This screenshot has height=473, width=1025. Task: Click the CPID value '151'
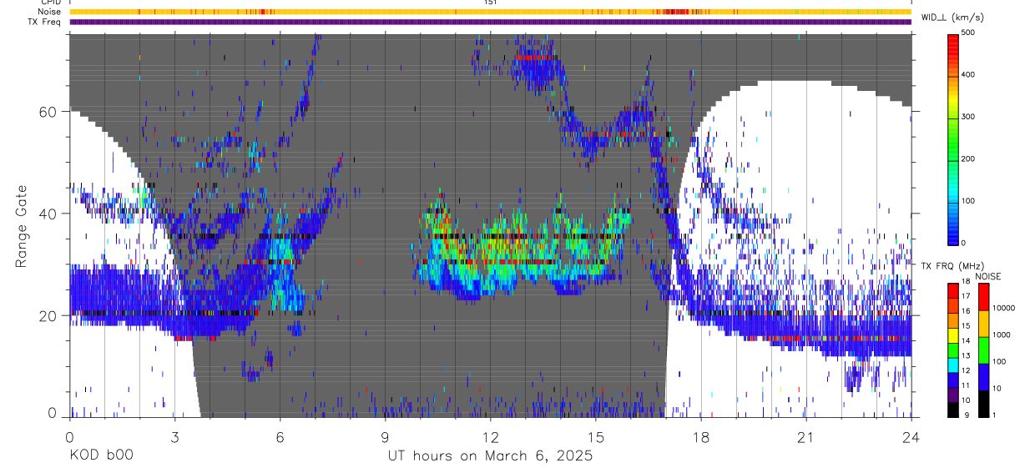point(490,3)
